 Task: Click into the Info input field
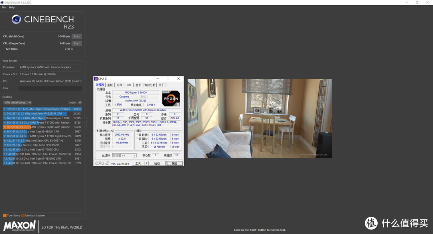50,88
